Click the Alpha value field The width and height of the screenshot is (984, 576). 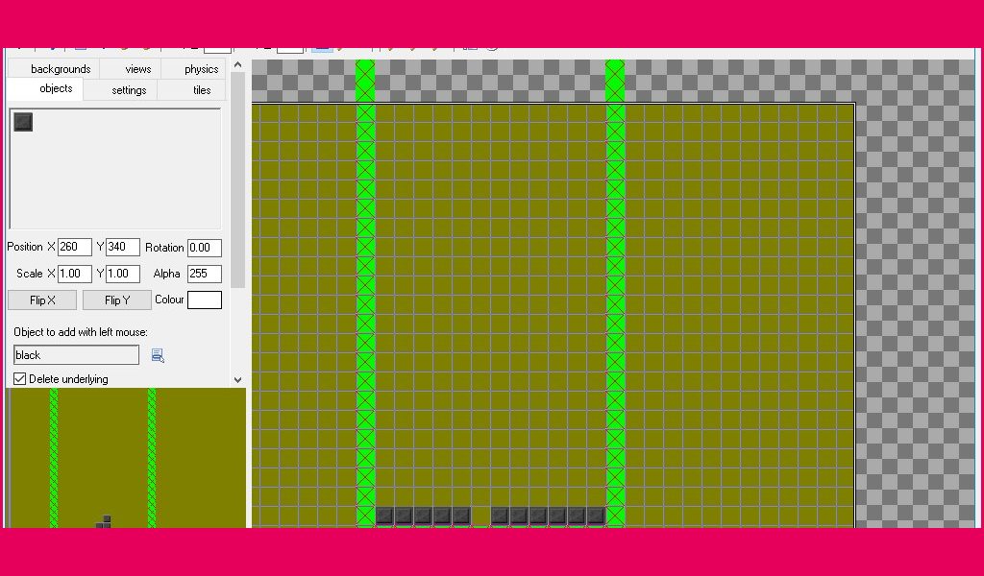205,274
